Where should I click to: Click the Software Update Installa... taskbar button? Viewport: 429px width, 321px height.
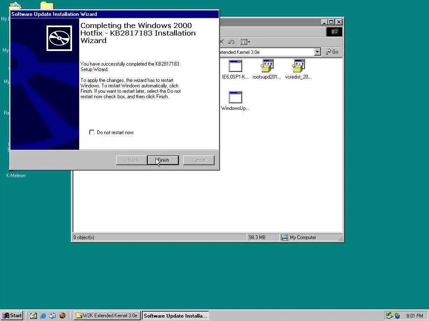coord(175,316)
